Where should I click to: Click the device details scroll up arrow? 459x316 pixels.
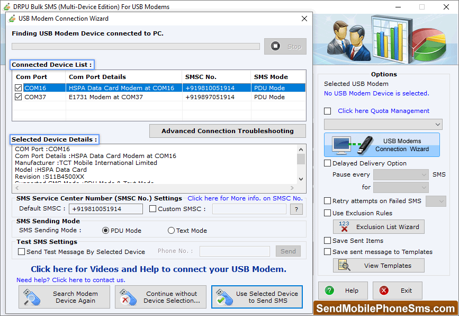(301, 150)
